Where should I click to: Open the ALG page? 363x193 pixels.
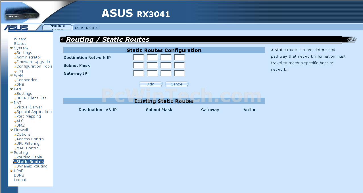[20, 121]
